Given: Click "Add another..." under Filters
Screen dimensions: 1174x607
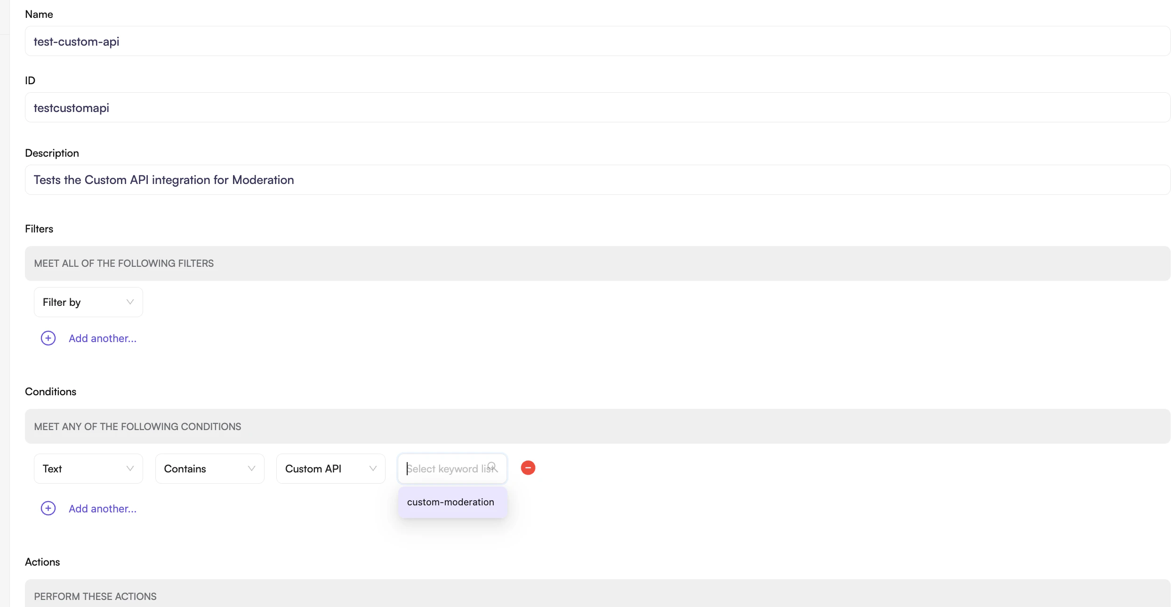Looking at the screenshot, I should coord(102,338).
